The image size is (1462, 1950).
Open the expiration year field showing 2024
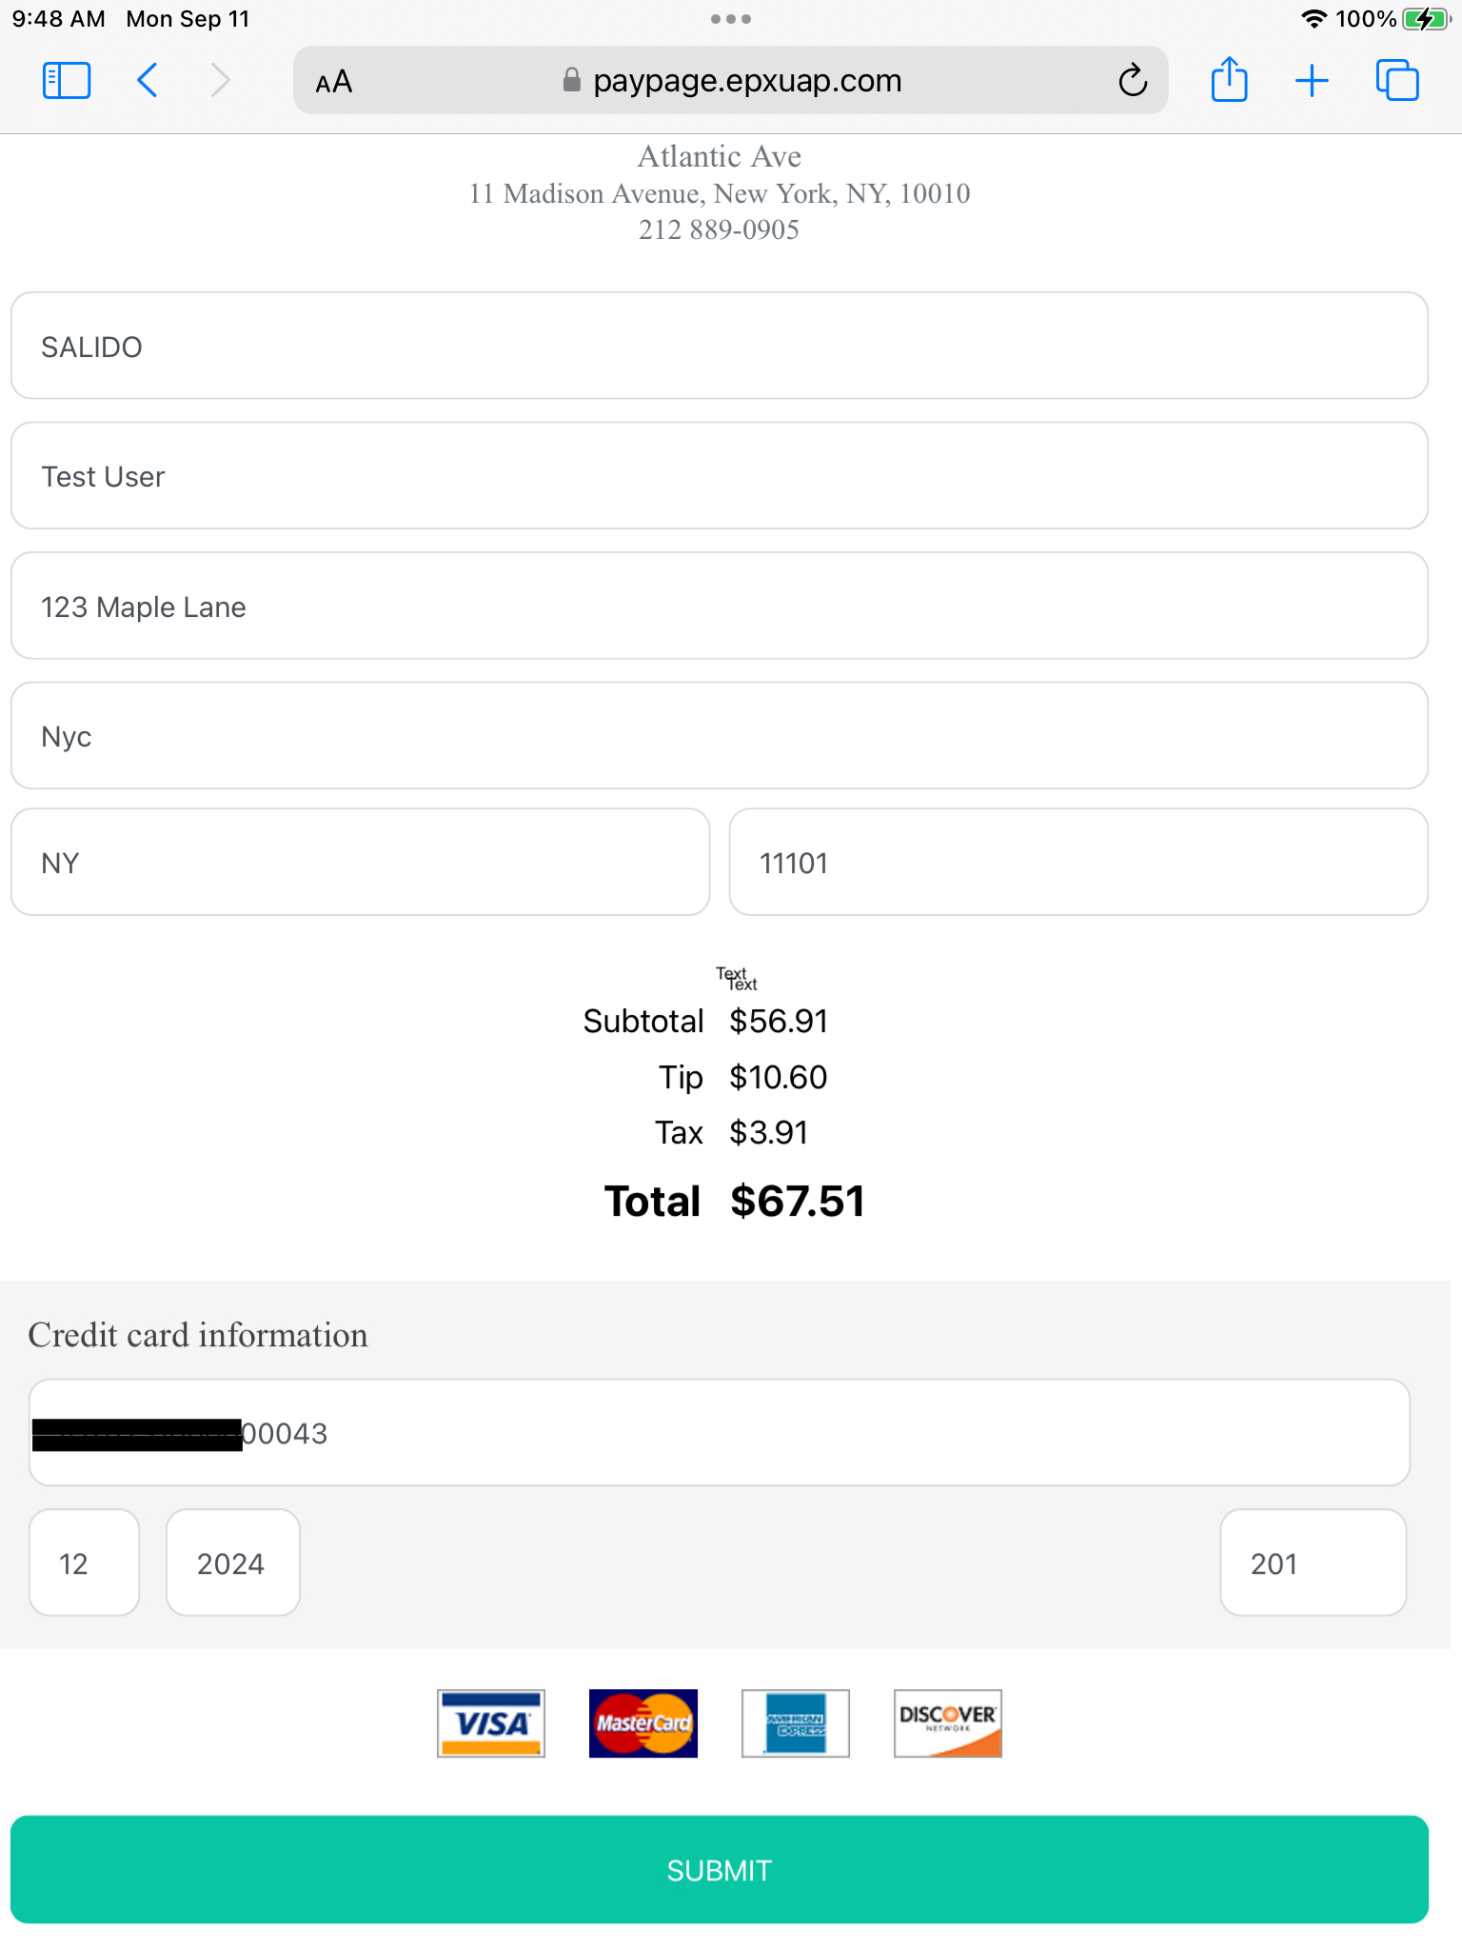point(231,1562)
